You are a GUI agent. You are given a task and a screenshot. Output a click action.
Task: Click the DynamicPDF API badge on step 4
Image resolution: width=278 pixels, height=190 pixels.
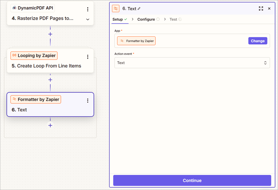coord(33,8)
